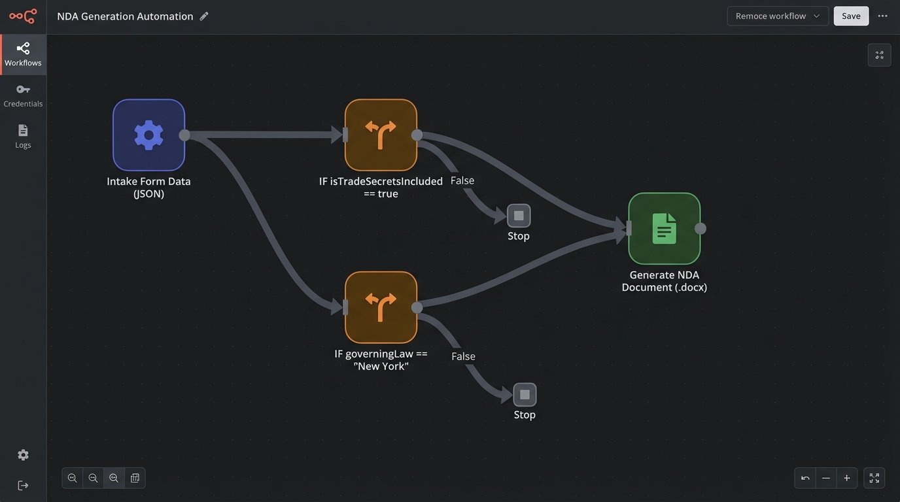Select the IF governingLaw New York node
This screenshot has height=502, width=900.
coord(381,307)
